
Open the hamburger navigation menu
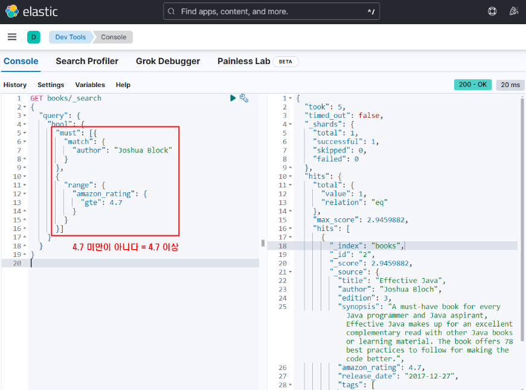[12, 37]
